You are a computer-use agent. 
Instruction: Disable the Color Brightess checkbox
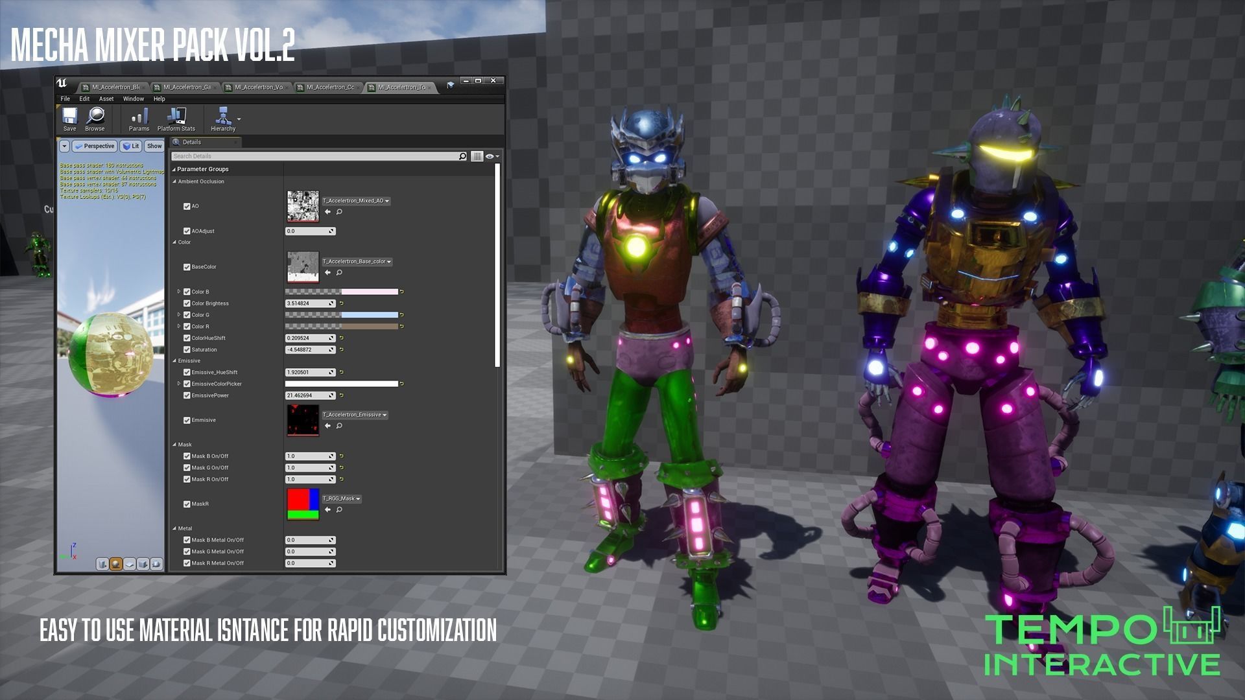point(187,303)
